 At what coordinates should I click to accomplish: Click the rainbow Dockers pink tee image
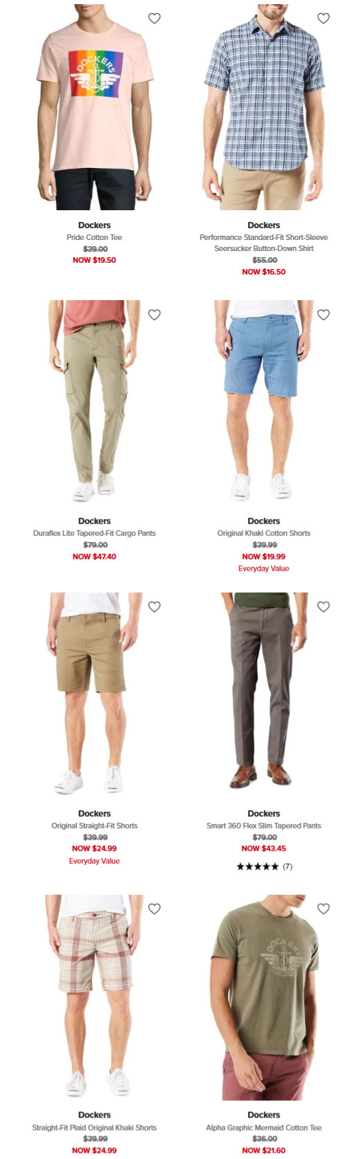95,106
